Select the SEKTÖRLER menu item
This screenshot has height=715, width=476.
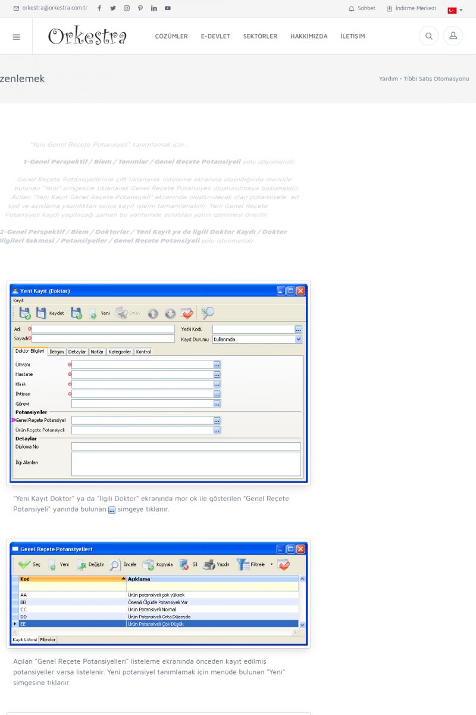260,36
